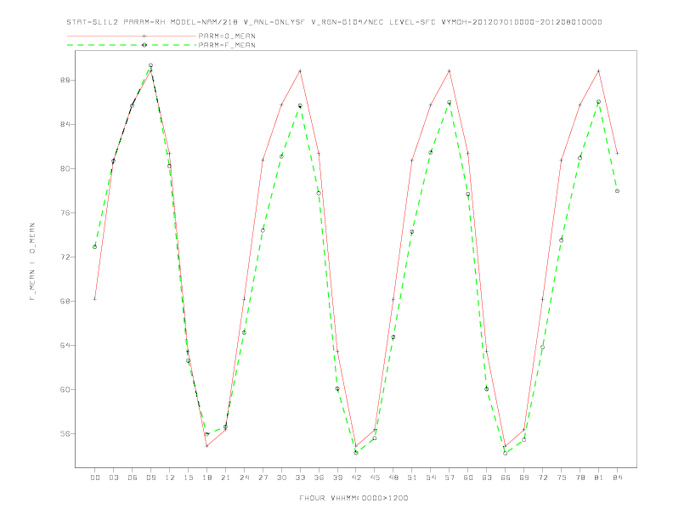This screenshot has width=673, height=520.
Task: Select F_MEAN circle marker at hour 27
Action: 263,230
